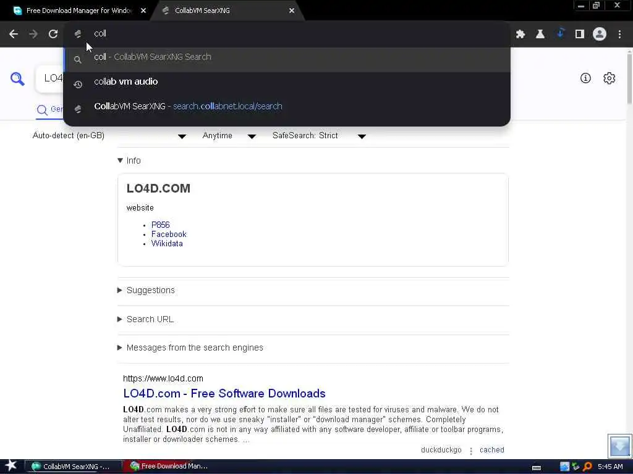Click the blue download extension icon in toolbar
This screenshot has height=474, width=633.
[560, 33]
